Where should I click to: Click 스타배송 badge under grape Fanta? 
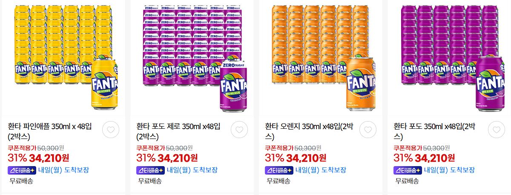point(408,170)
